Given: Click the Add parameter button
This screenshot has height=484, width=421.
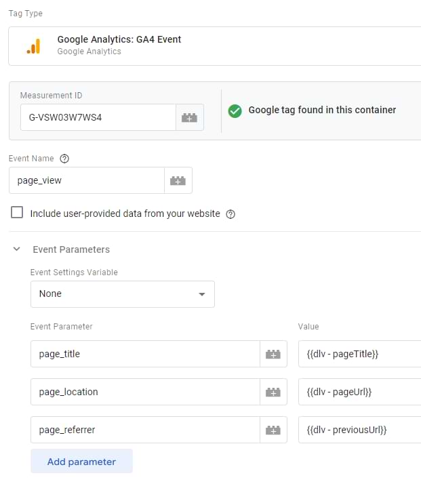Looking at the screenshot, I should tap(81, 462).
